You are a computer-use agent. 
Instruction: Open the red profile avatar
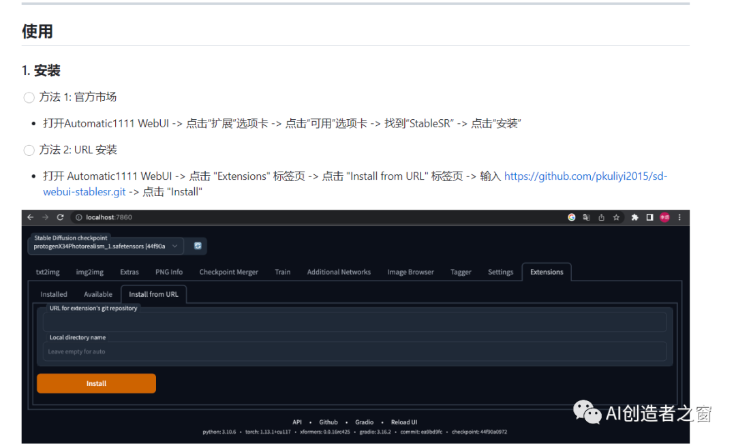coord(664,217)
